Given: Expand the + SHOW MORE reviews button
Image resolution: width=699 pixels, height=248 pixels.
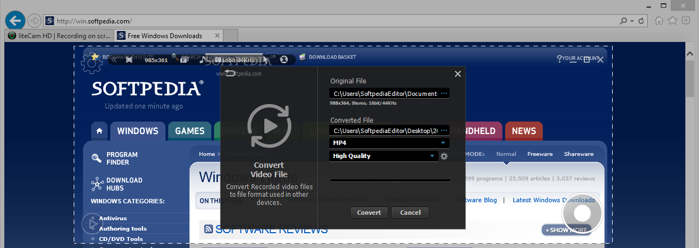Looking at the screenshot, I should tap(567, 230).
